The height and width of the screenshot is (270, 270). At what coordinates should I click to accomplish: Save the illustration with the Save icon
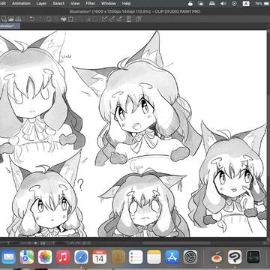(x=18, y=19)
